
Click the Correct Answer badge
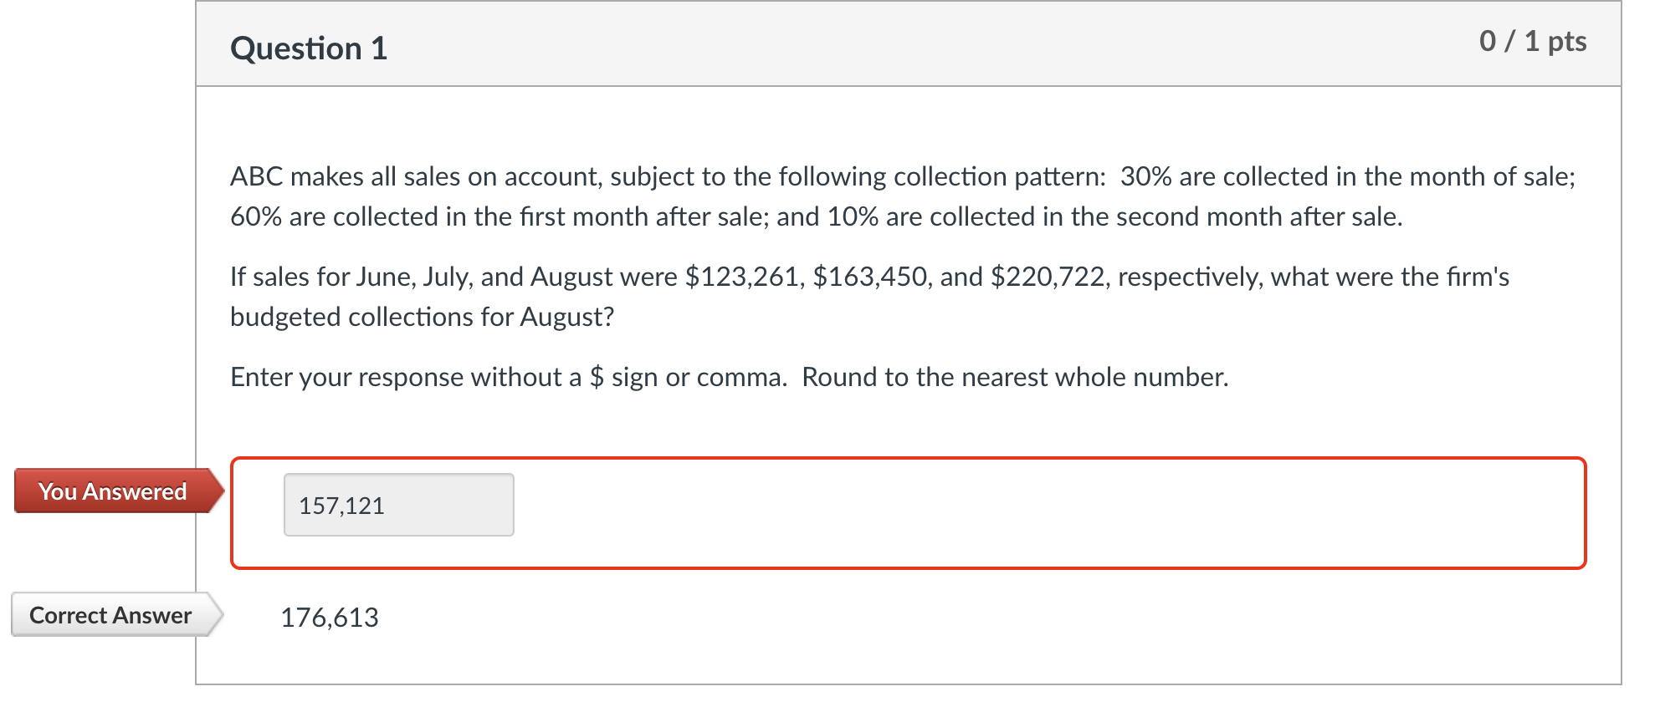pos(110,616)
